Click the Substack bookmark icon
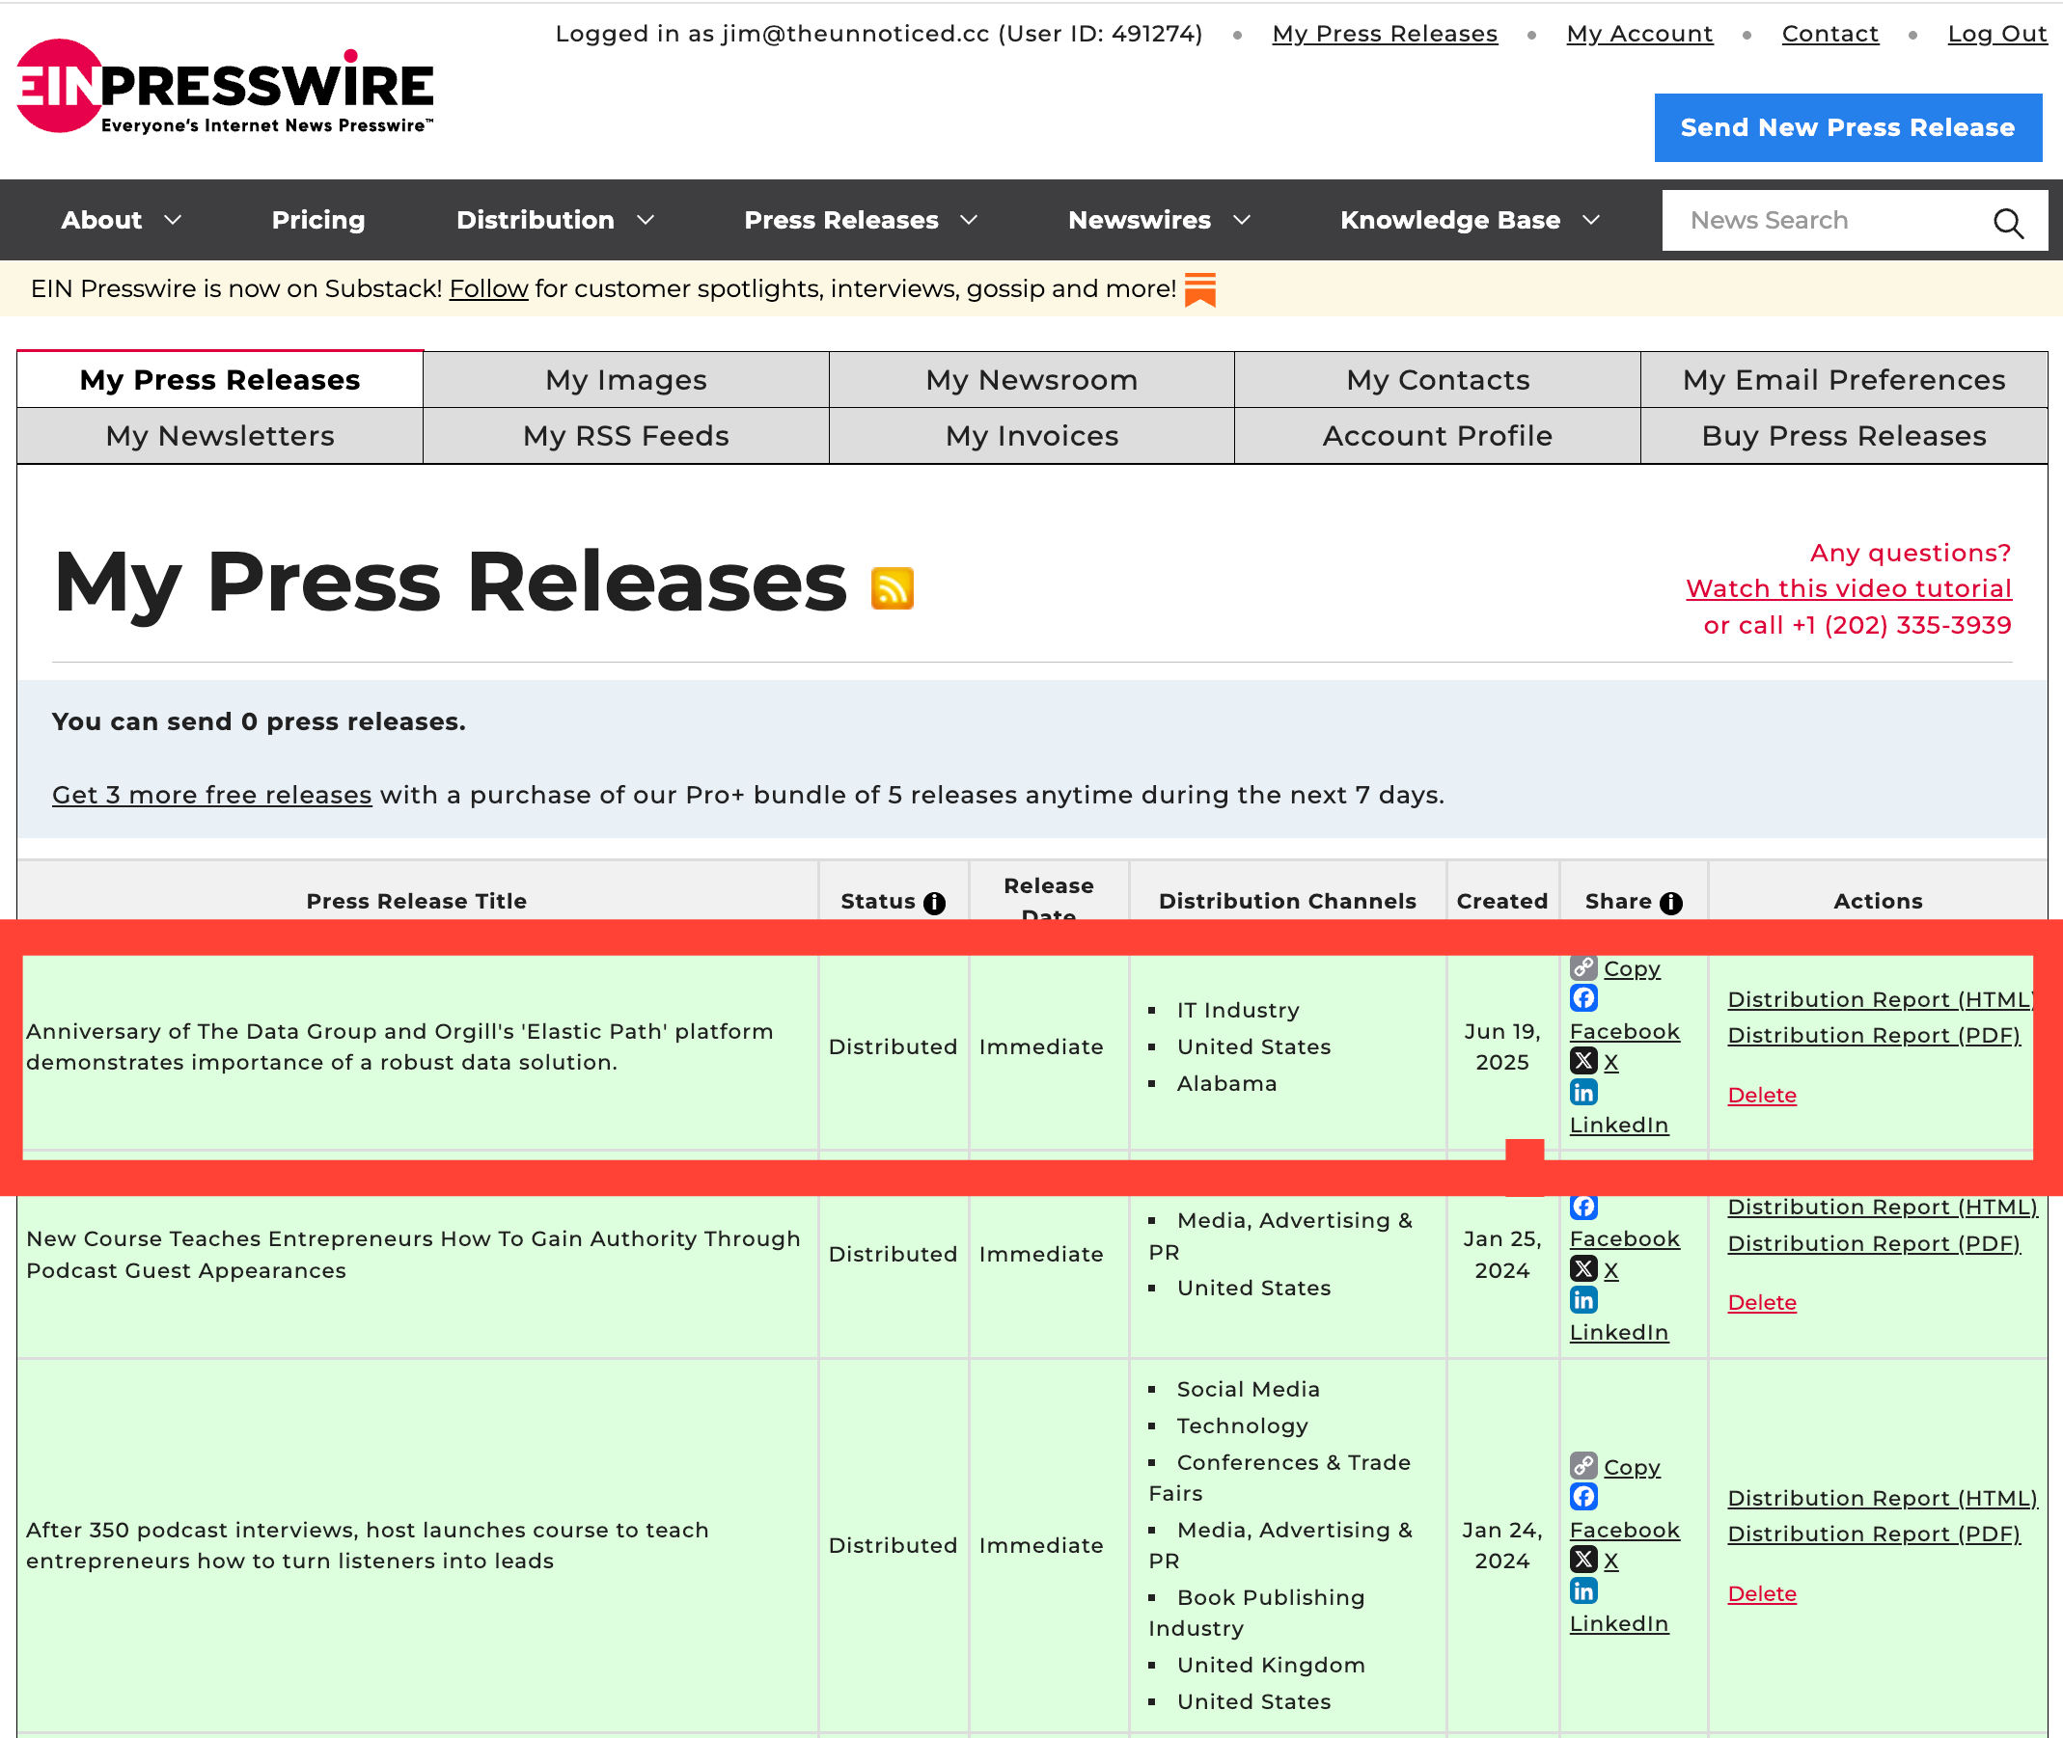The image size is (2063, 1738). point(1199,289)
